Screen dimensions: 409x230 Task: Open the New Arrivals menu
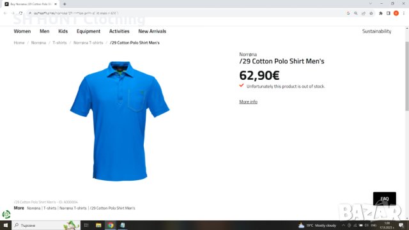click(152, 31)
